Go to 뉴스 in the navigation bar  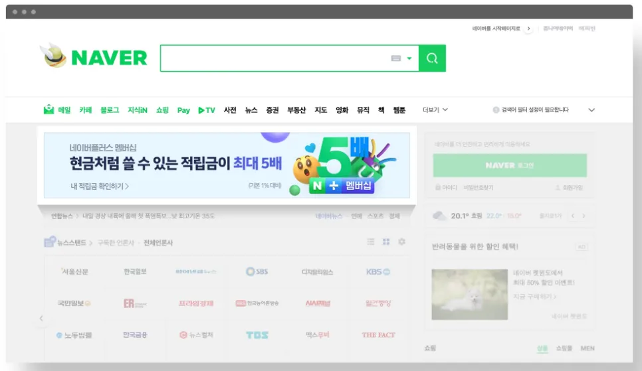251,110
